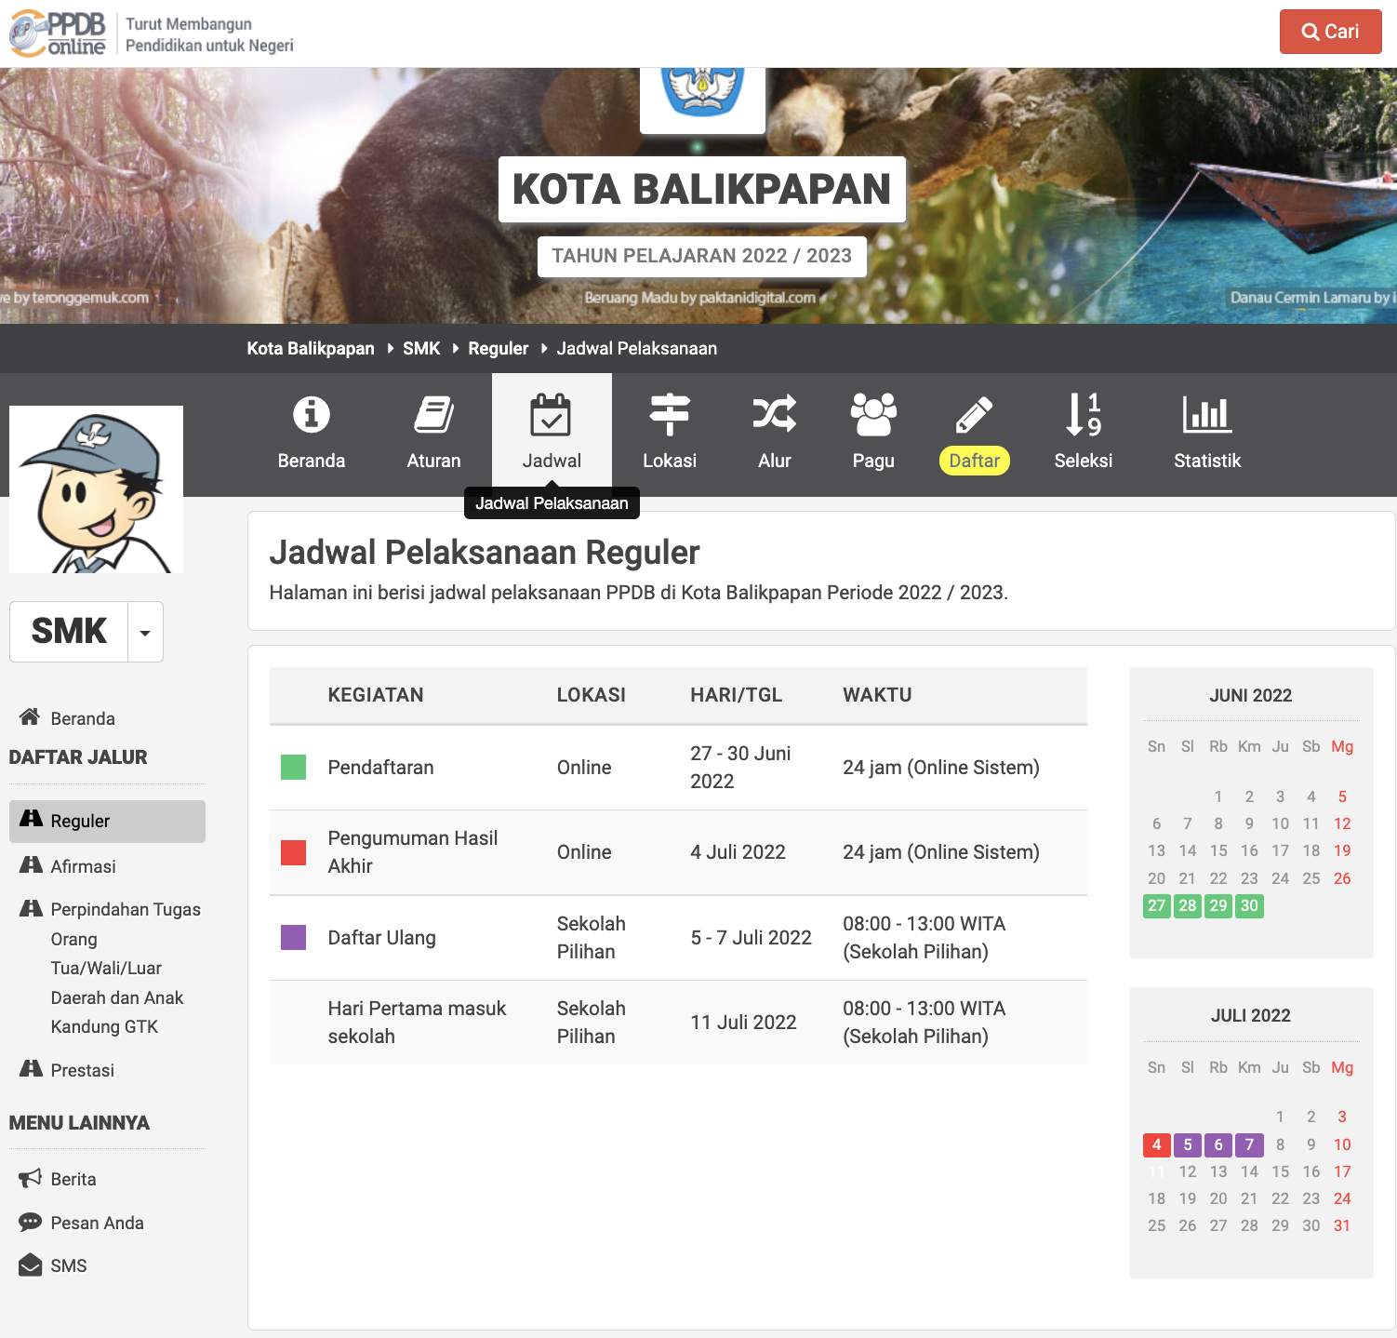The image size is (1397, 1338).
Task: Click Kota Balikpapan breadcrumb link
Action: coord(310,349)
